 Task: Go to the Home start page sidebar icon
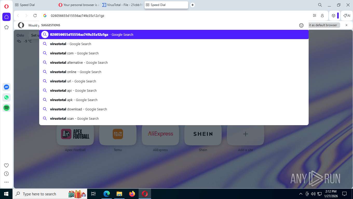[x=6, y=17]
